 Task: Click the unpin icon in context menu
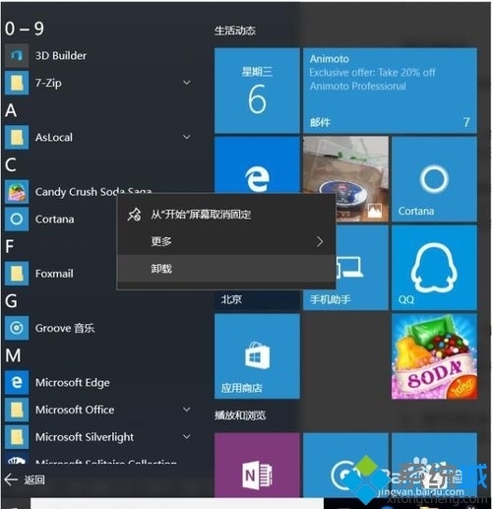tap(134, 215)
